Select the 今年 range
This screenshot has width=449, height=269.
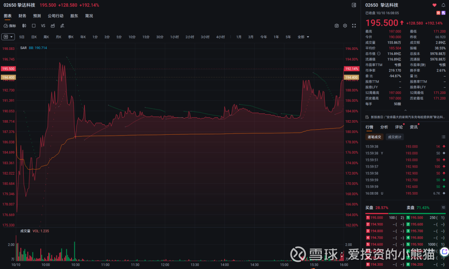coord(264,37)
